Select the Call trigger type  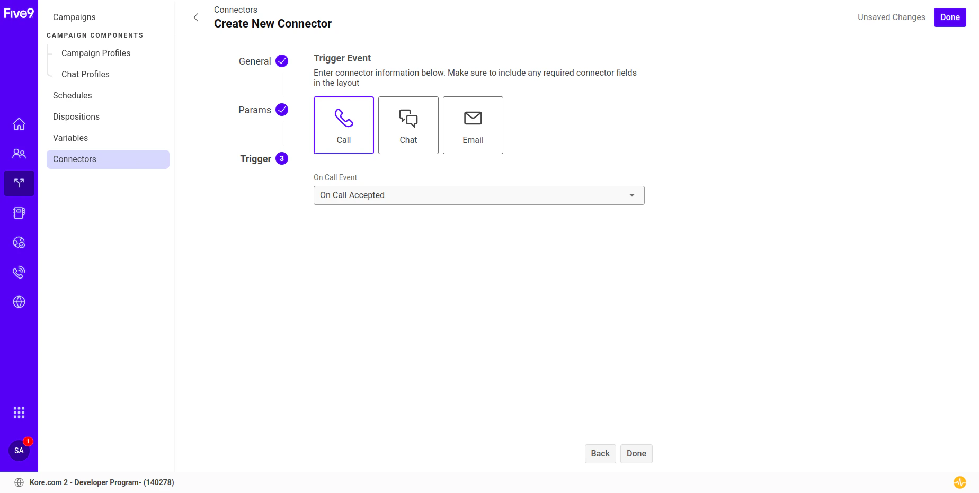[343, 125]
